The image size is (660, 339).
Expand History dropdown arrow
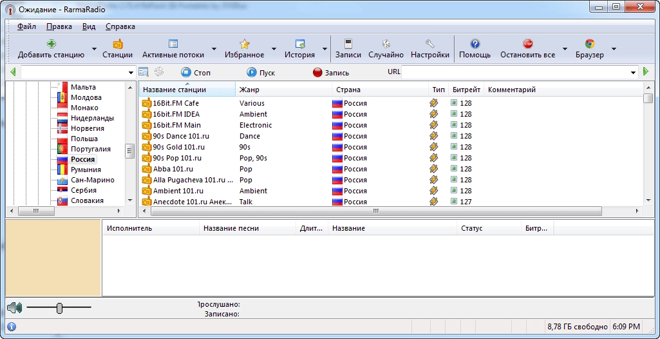tap(325, 49)
